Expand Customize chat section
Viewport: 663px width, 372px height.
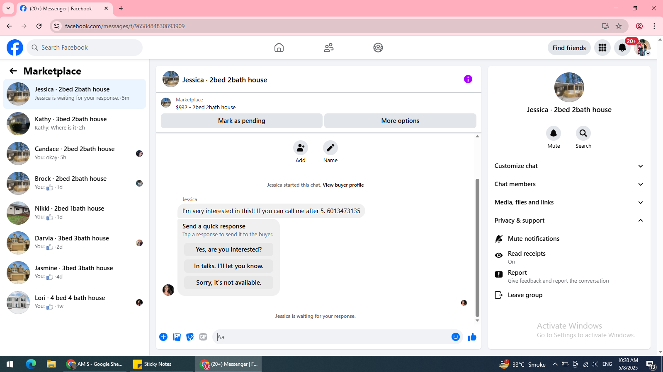coord(569,166)
